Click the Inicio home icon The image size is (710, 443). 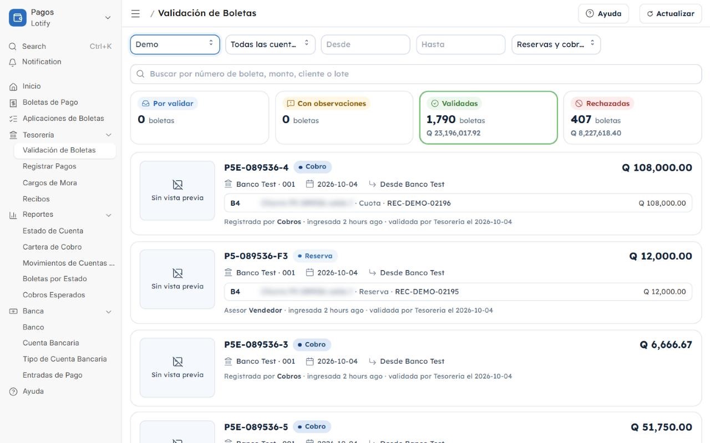click(13, 86)
